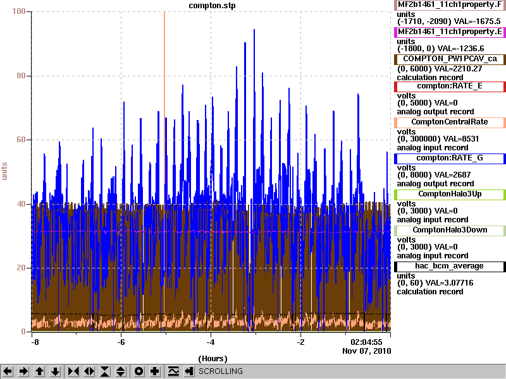The image size is (506, 379).
Task: Click the x-axis tick label -4
Action: click(x=211, y=342)
